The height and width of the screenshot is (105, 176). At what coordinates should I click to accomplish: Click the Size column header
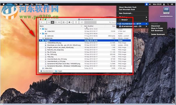114,26
